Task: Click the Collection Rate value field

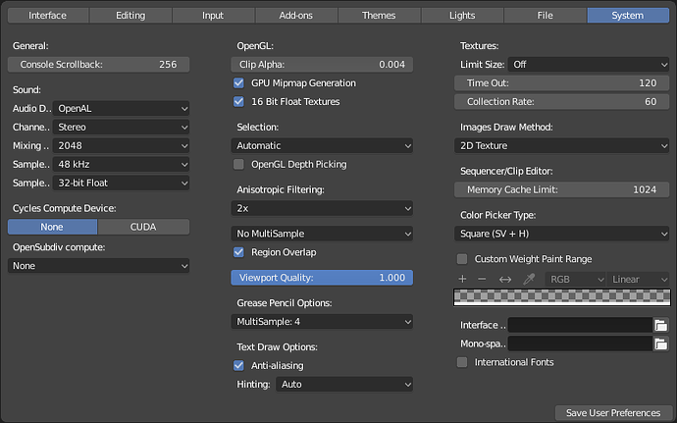Action: tap(562, 101)
